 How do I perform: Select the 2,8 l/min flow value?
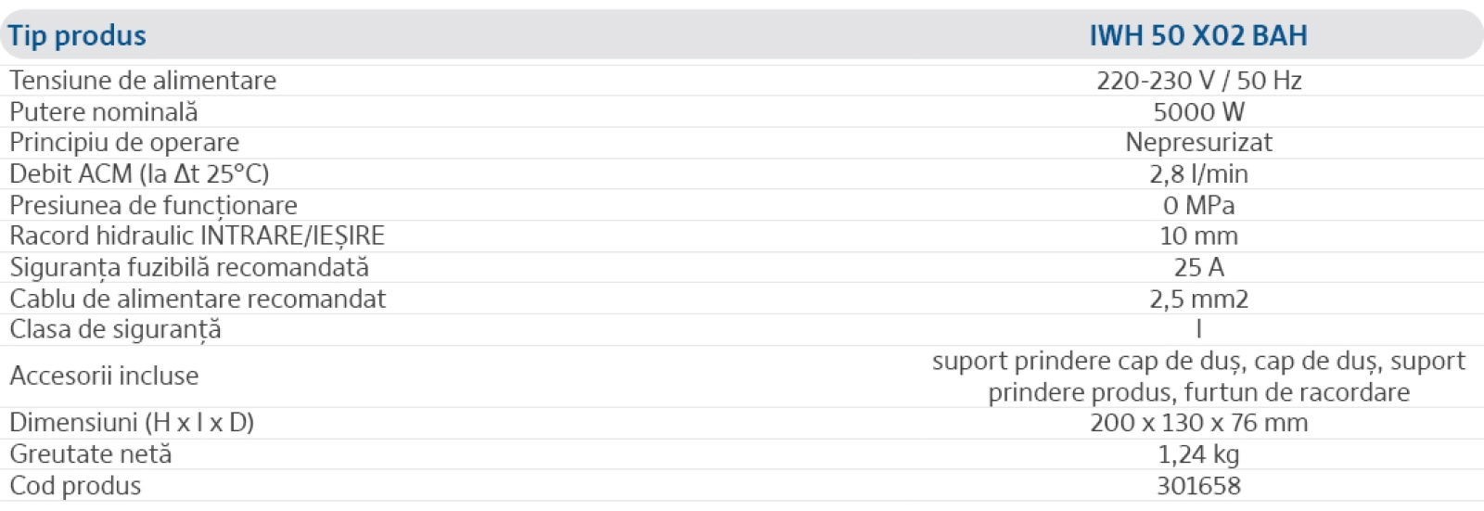[1198, 174]
